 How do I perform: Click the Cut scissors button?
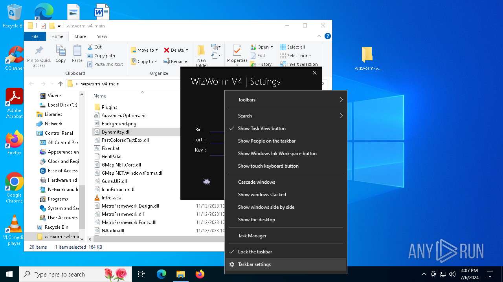click(94, 47)
